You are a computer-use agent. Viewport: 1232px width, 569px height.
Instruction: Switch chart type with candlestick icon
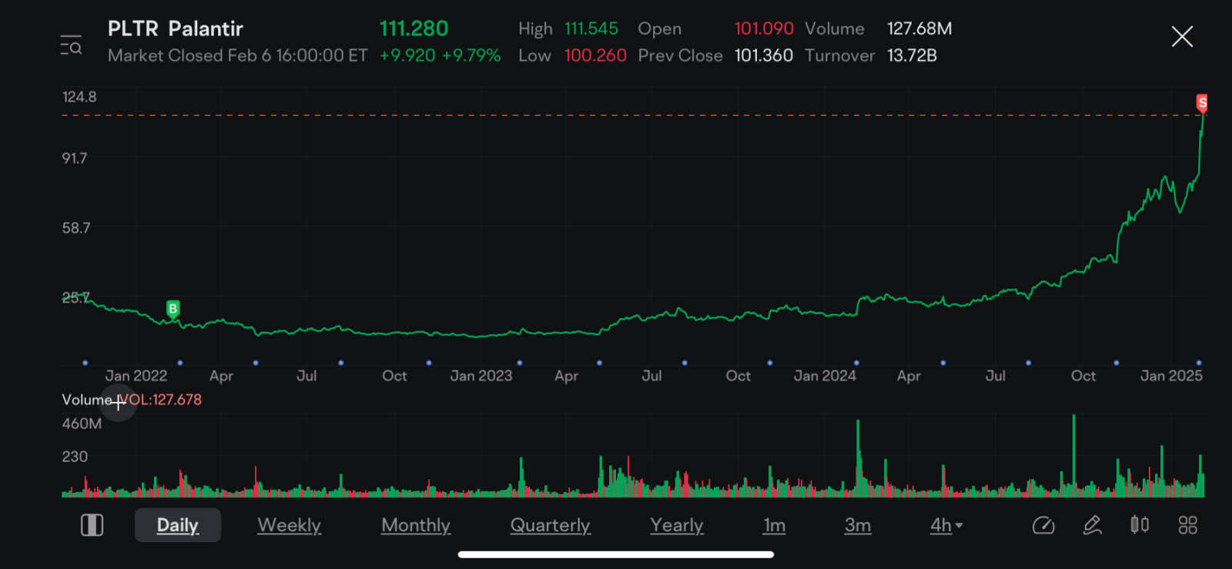1140,525
